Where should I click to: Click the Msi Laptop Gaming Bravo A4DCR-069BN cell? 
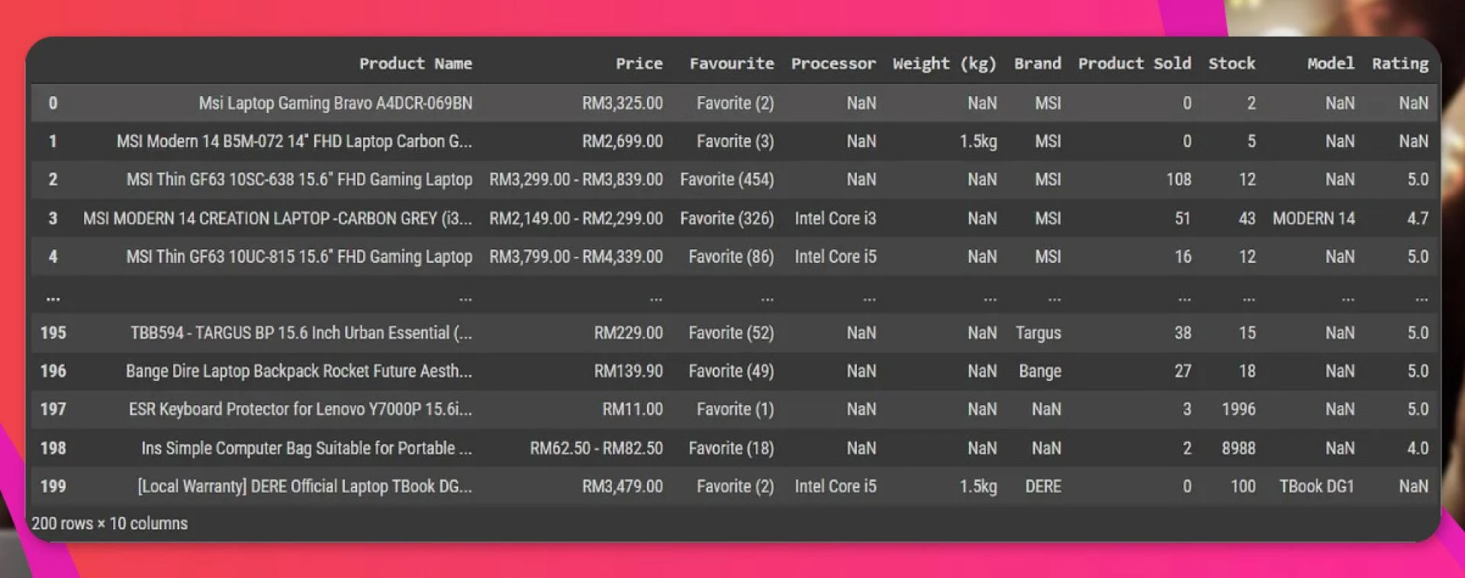[335, 103]
